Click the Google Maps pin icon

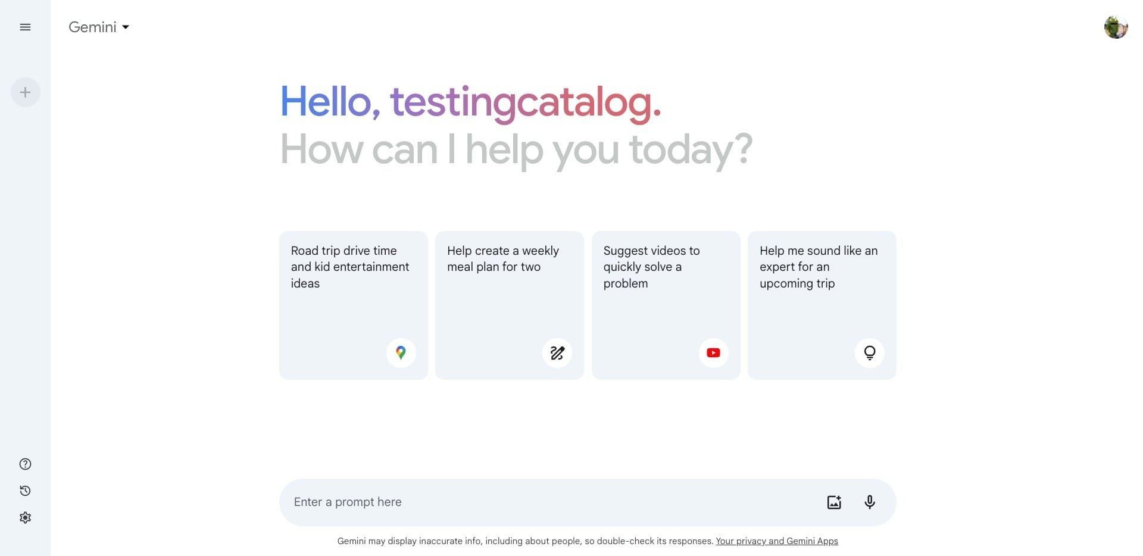[x=401, y=353]
